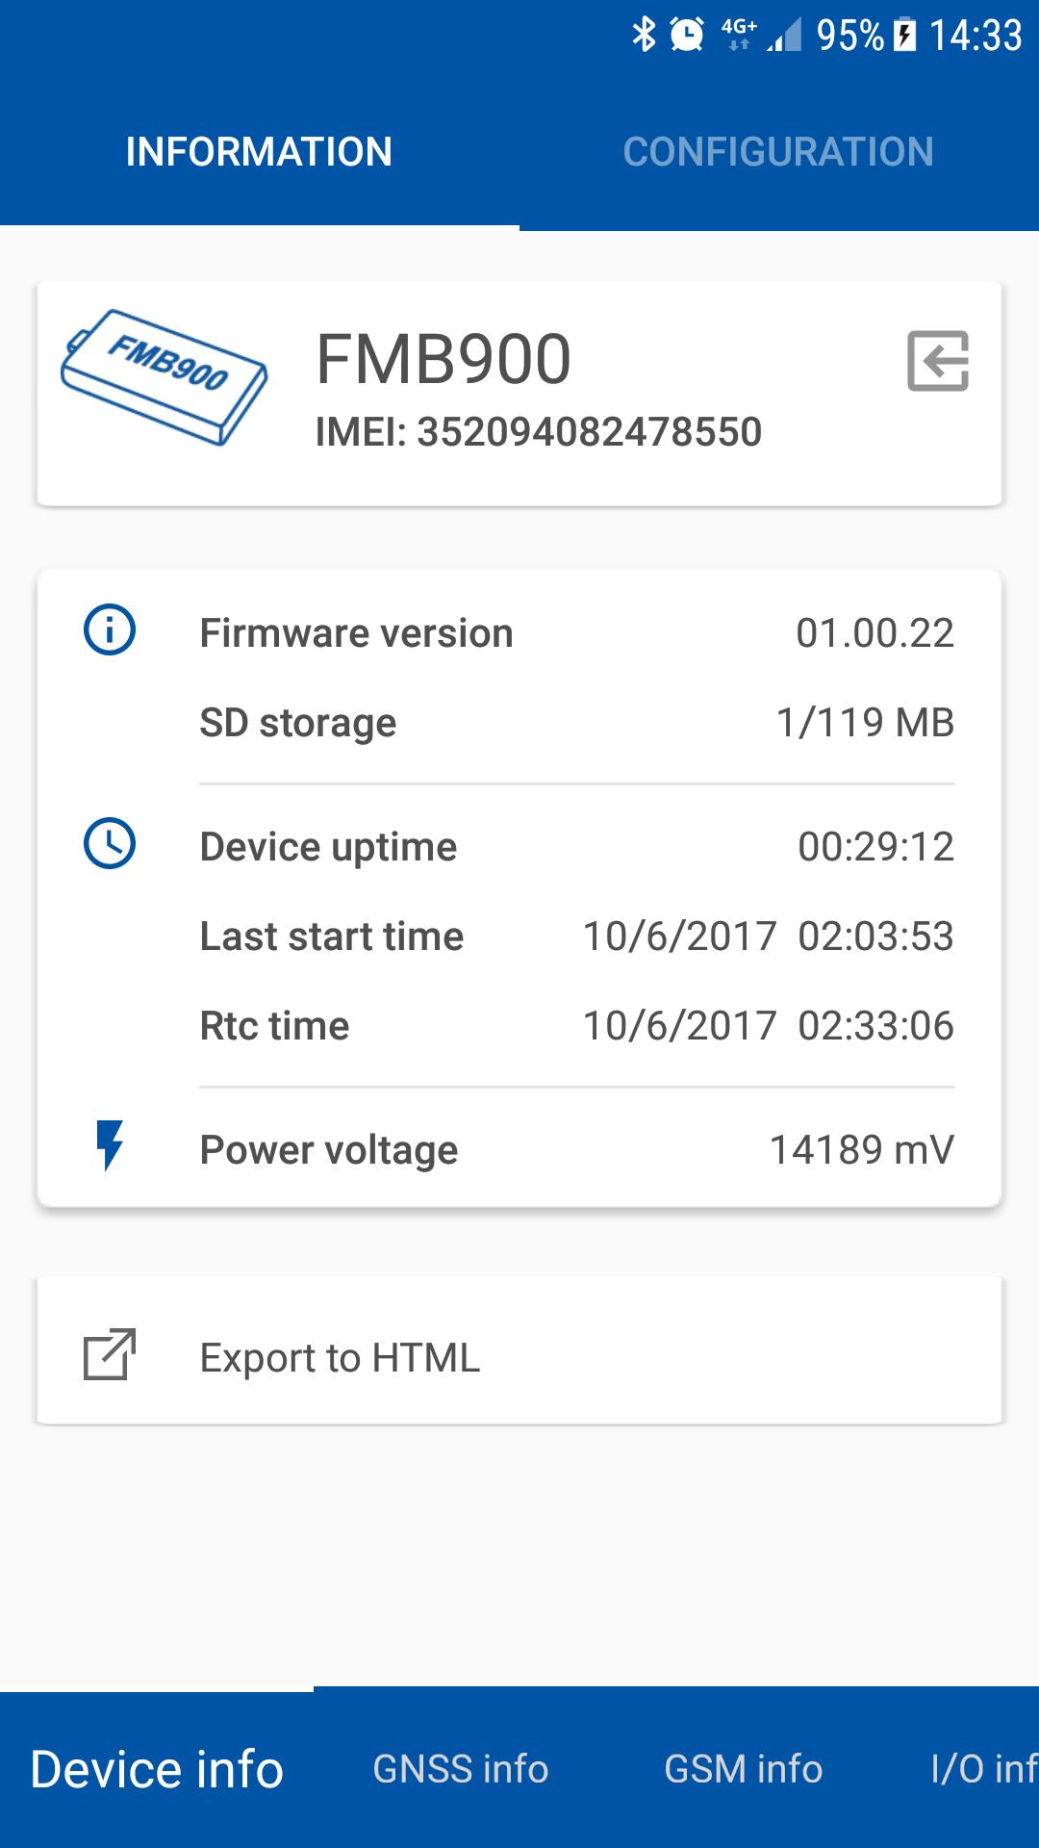Tap the Export to HTML icon
The width and height of the screenshot is (1039, 1848).
110,1354
